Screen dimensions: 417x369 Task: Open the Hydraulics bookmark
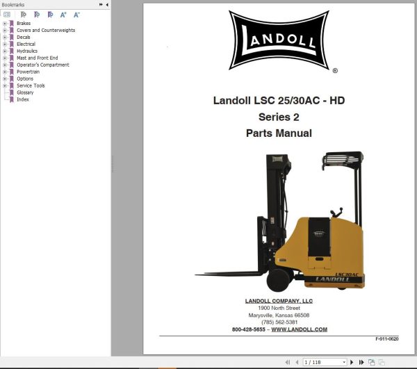pyautogui.click(x=27, y=51)
